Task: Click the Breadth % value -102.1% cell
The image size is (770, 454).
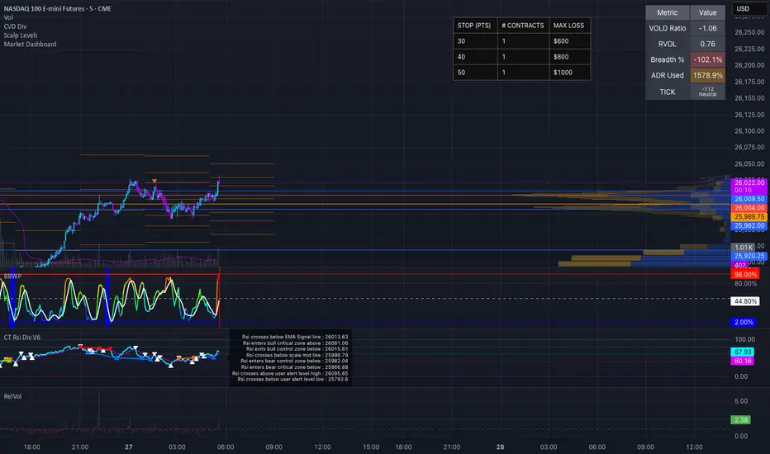Action: pos(706,59)
